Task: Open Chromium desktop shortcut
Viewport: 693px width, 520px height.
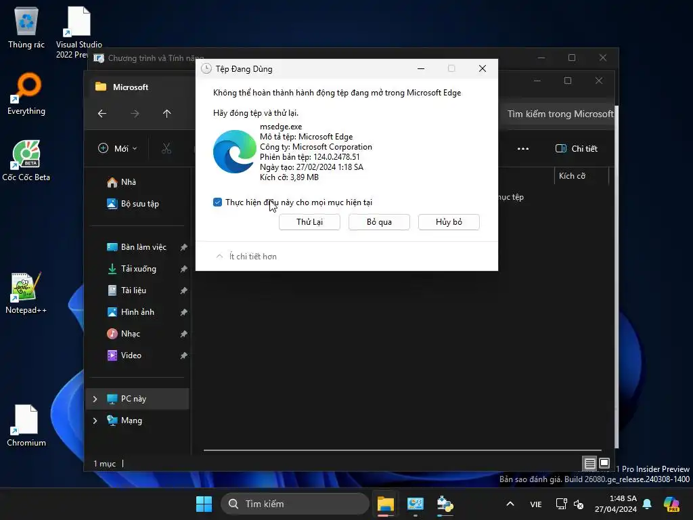Action: (x=26, y=425)
